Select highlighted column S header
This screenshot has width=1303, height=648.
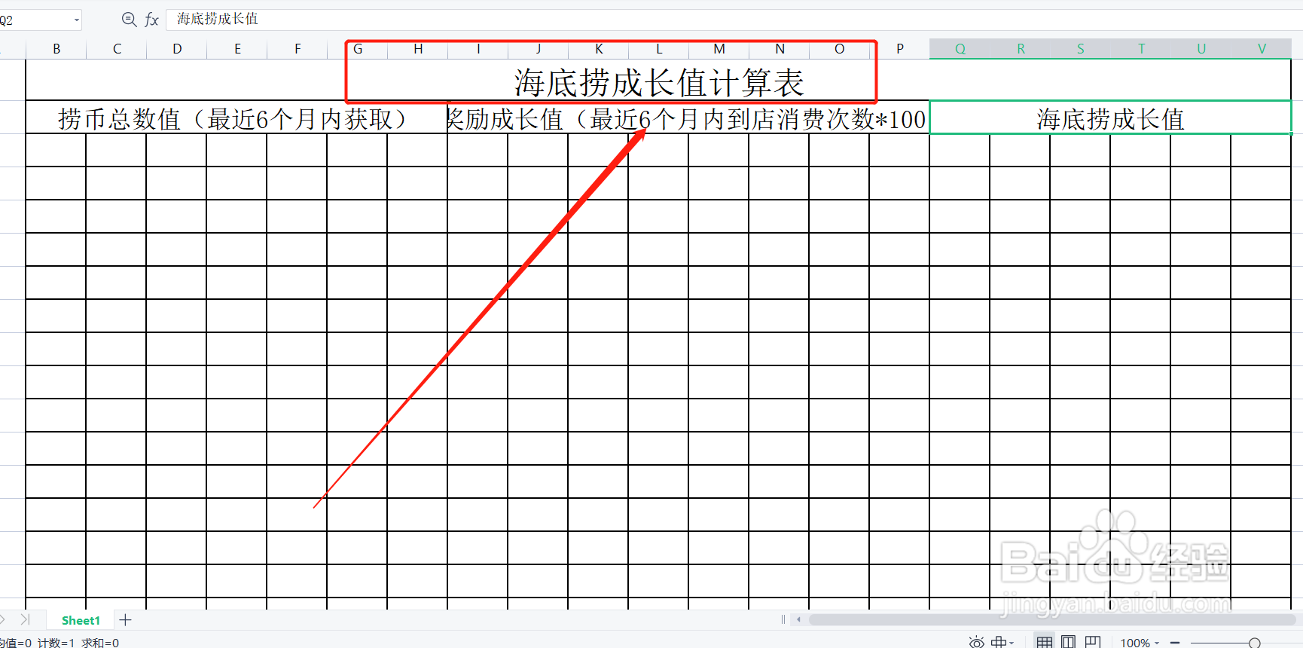[x=1081, y=49]
